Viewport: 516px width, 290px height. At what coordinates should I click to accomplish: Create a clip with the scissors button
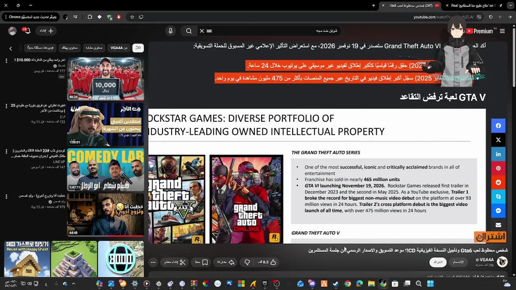click(x=175, y=262)
